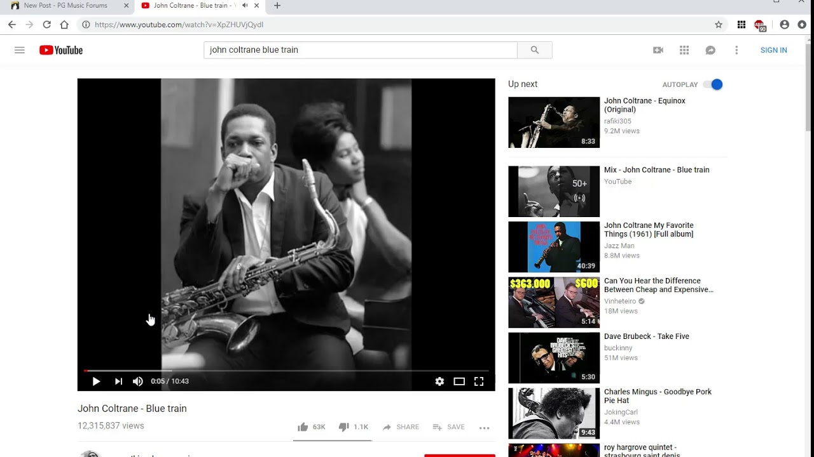Click the URL address bar
This screenshot has width=814, height=457.
[401, 25]
